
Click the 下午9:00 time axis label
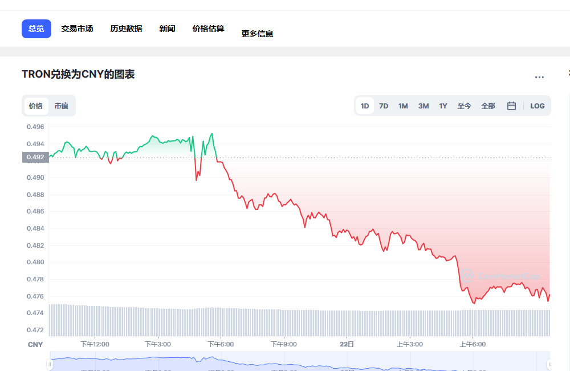tap(283, 344)
